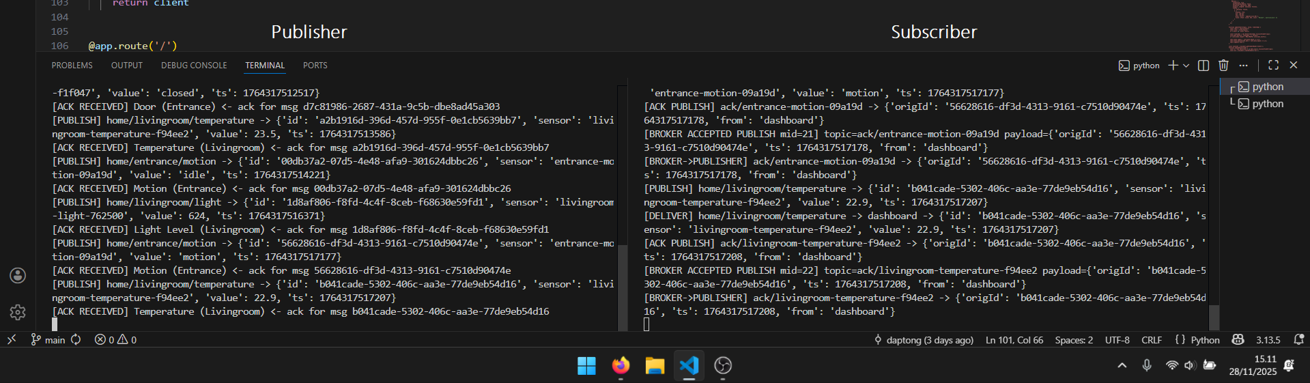This screenshot has height=383, width=1310.
Task: Click the python terminal label in panel toolbar
Action: pos(1139,66)
